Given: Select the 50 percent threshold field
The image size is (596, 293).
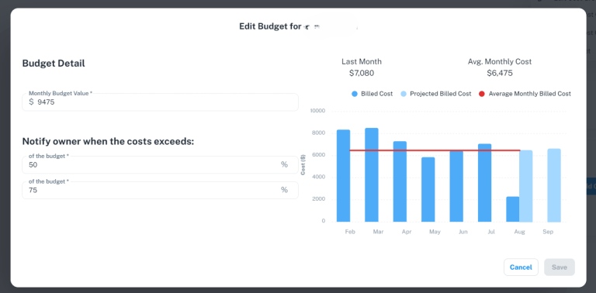Looking at the screenshot, I should 160,165.
